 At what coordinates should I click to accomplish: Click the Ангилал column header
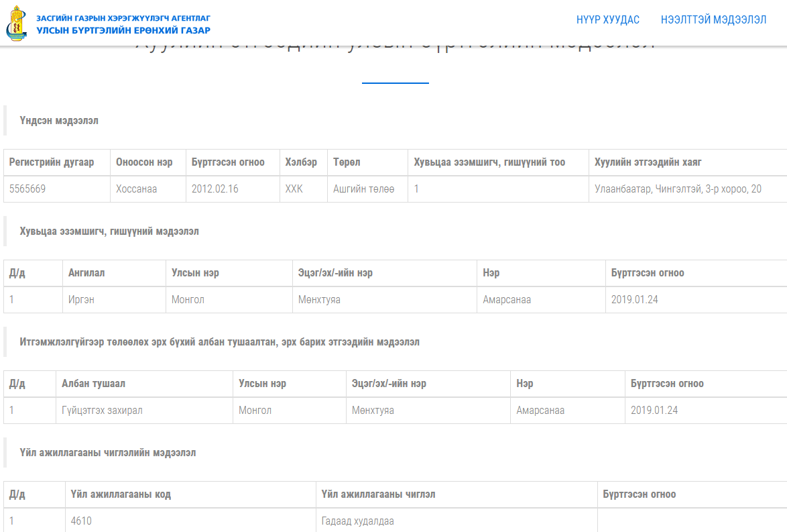tap(86, 273)
